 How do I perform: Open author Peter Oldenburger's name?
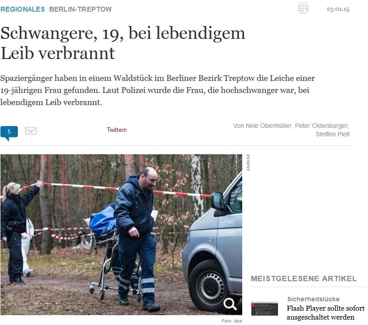point(322,126)
